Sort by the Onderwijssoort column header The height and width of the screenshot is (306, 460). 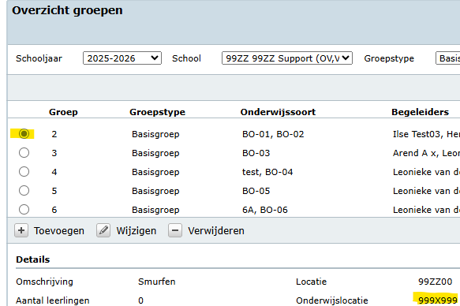tap(278, 112)
